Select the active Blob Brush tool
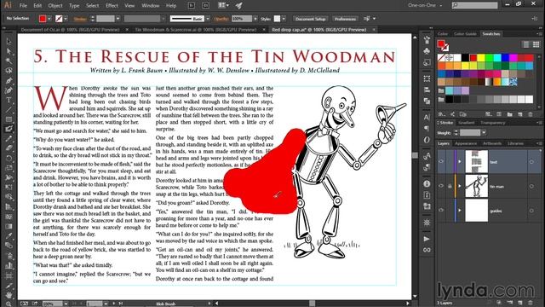545x307 pixels. [9, 129]
